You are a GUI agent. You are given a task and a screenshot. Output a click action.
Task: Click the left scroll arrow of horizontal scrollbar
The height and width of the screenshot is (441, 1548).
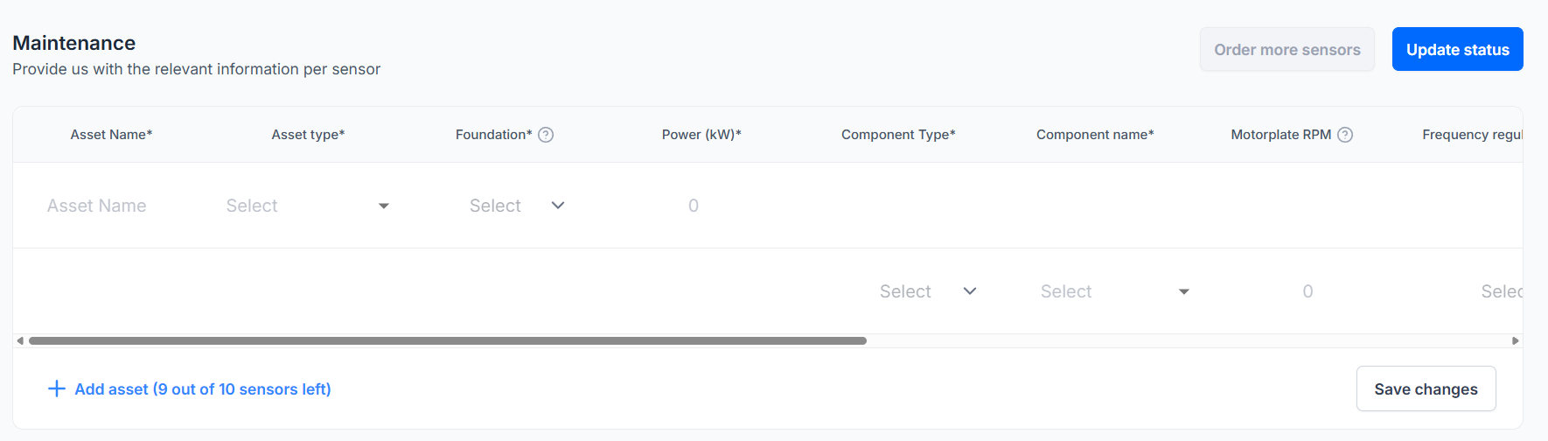tap(20, 340)
